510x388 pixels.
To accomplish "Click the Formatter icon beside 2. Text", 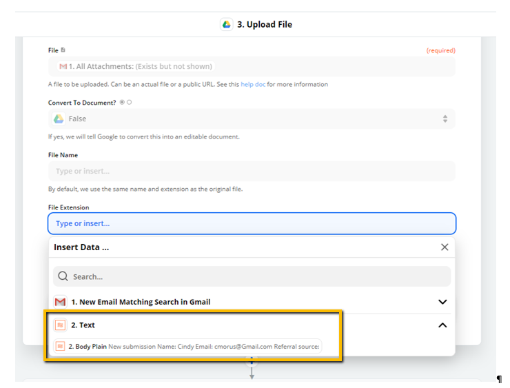I will (60, 325).
